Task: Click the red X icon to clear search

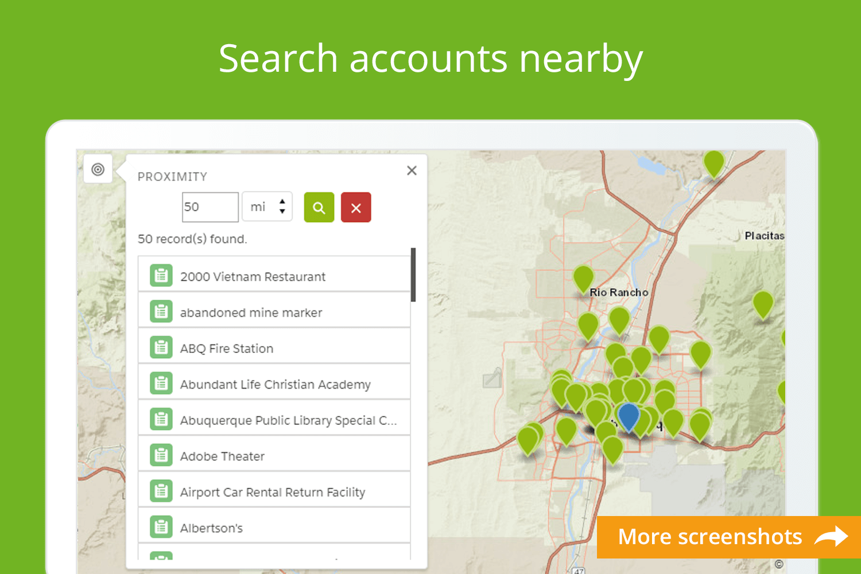Action: pyautogui.click(x=356, y=207)
